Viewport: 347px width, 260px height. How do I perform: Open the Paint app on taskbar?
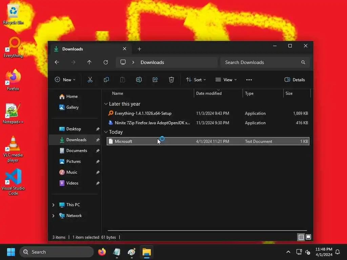(131, 252)
